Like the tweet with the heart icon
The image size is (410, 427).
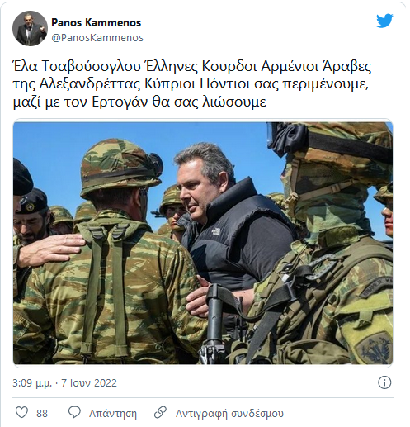coord(21,413)
